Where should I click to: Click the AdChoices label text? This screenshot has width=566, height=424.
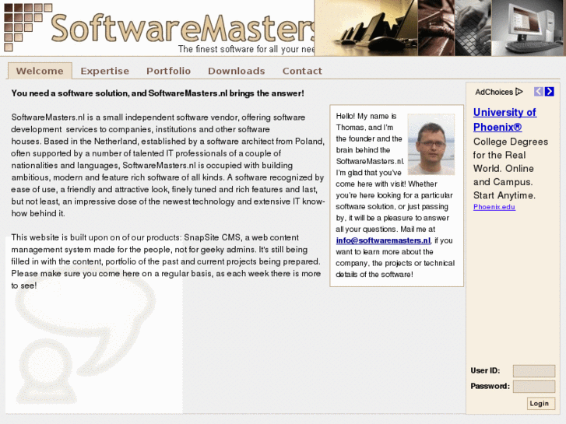(494, 92)
